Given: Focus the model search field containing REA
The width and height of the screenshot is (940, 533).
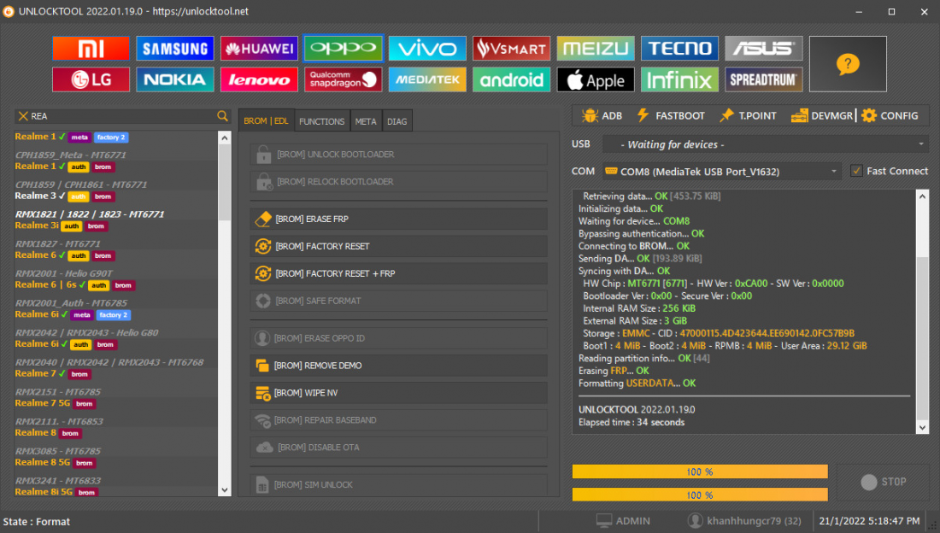Looking at the screenshot, I should [x=123, y=115].
